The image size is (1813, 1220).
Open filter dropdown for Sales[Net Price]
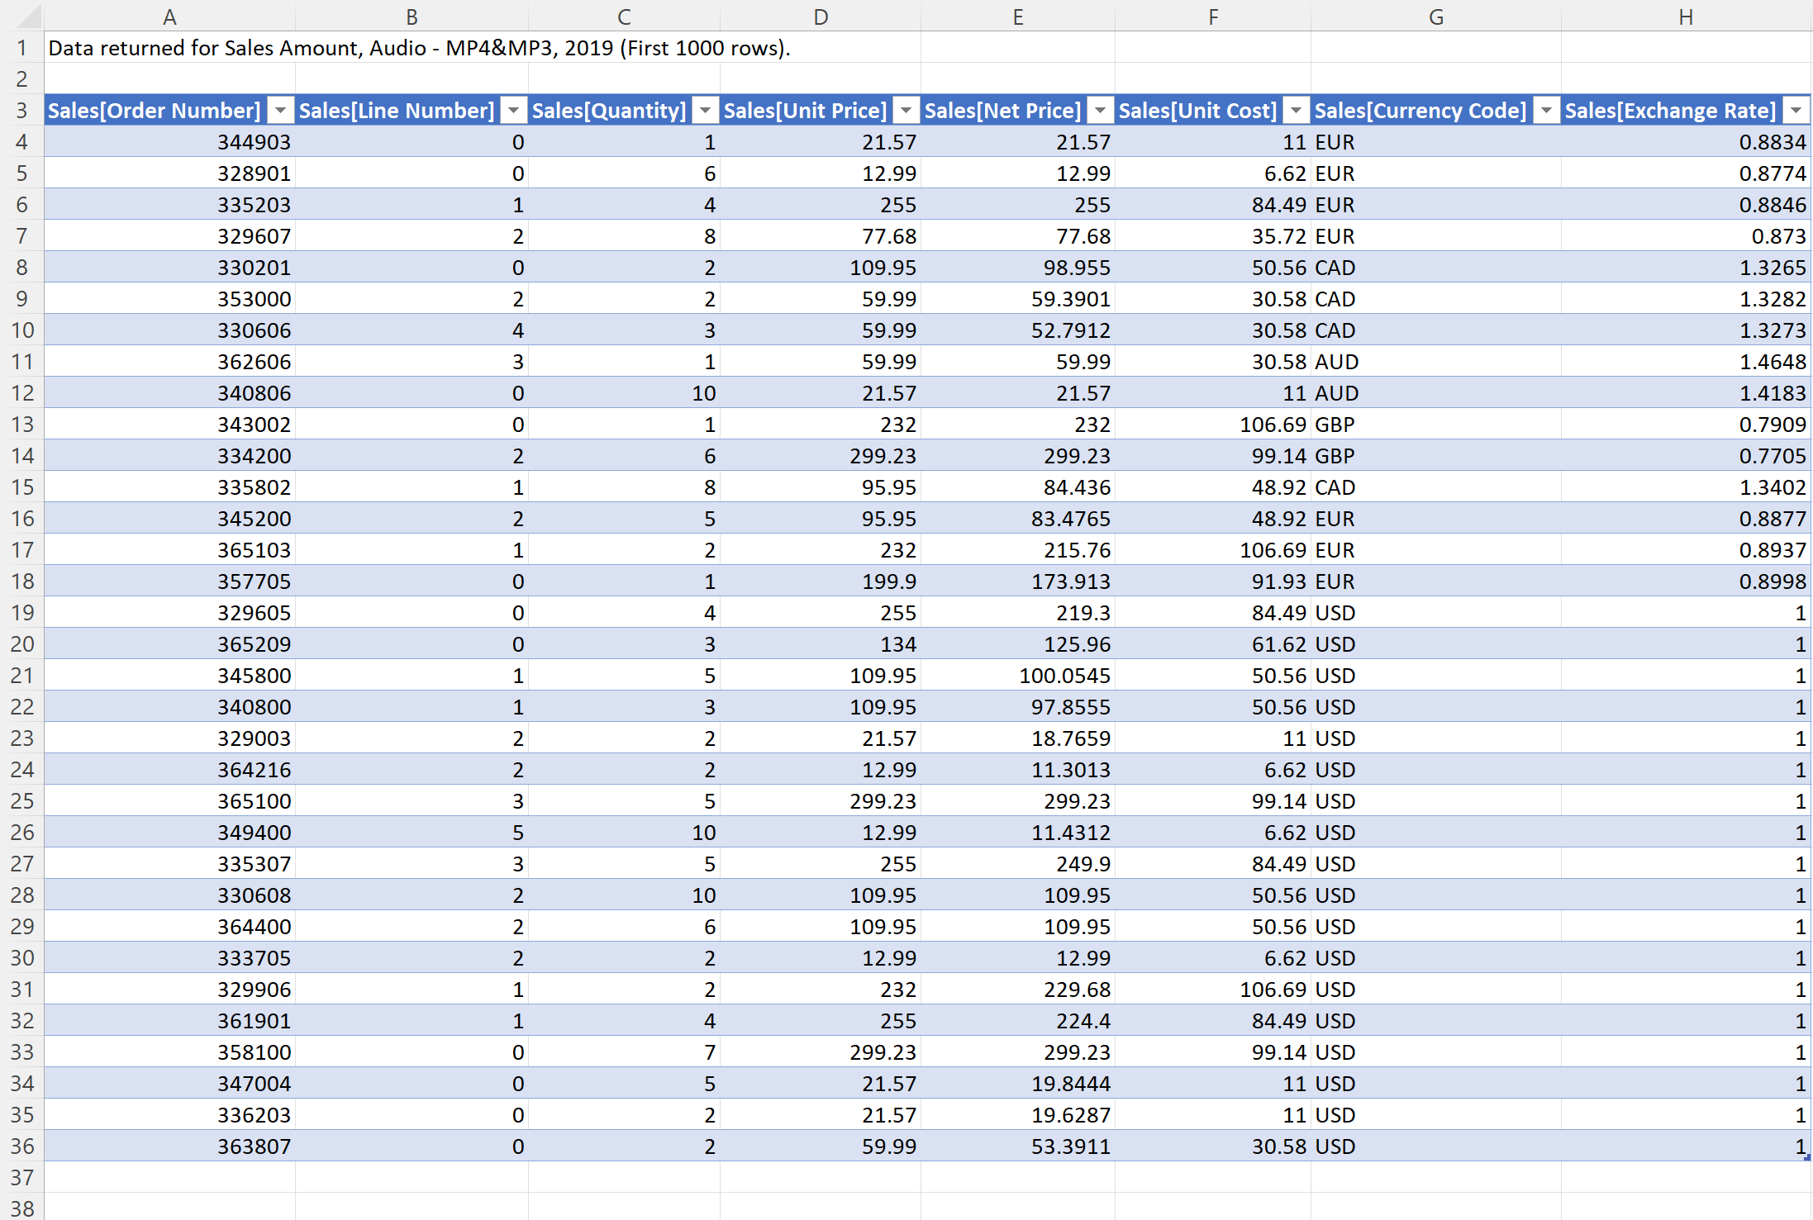pos(1101,111)
